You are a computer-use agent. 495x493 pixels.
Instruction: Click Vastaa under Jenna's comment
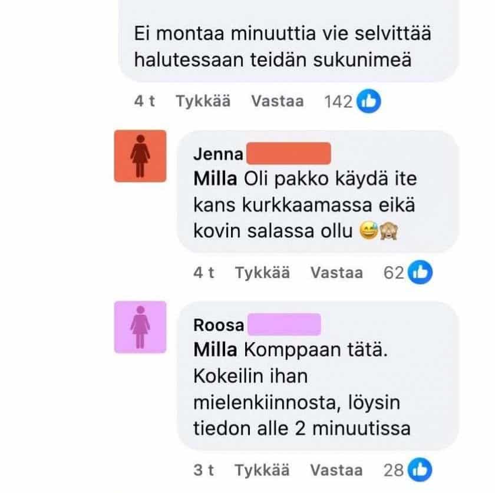[337, 272]
